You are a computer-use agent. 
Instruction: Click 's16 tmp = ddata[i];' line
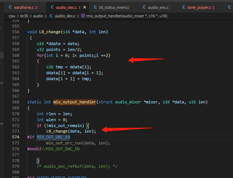(x=69, y=67)
